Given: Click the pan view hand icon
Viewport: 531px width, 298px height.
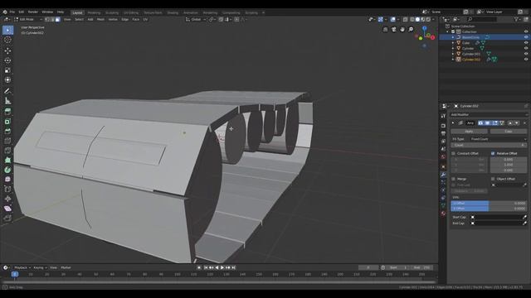Looking at the screenshot, I should coord(402,30).
